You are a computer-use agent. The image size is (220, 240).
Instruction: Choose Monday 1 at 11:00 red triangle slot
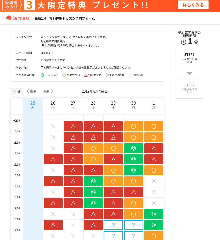(x=154, y=148)
